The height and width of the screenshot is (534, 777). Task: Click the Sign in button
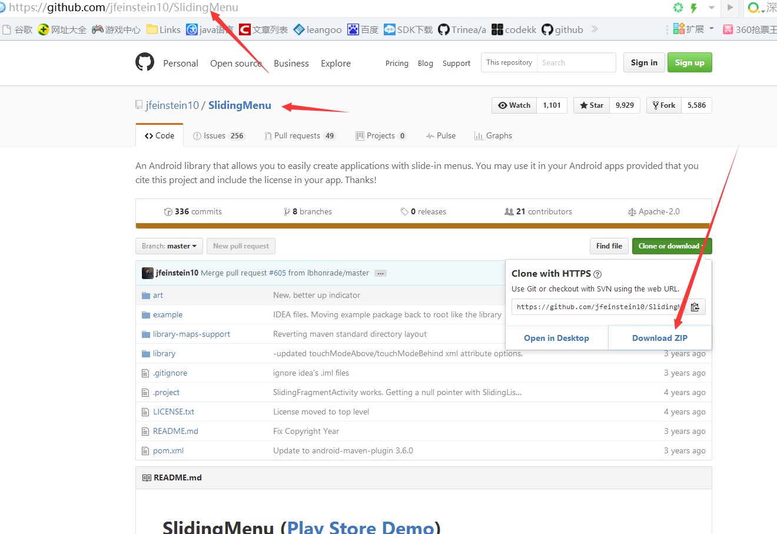(644, 62)
